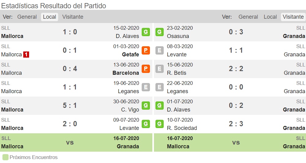
Task: Select the right Visitante view tab
Action: point(293,17)
